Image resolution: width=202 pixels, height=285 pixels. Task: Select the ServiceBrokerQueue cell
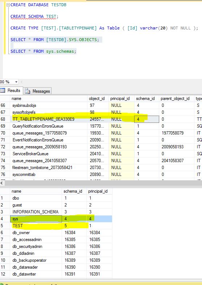pos(49,154)
